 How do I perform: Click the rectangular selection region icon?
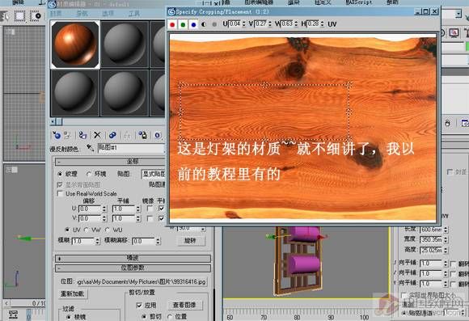coord(19,15)
